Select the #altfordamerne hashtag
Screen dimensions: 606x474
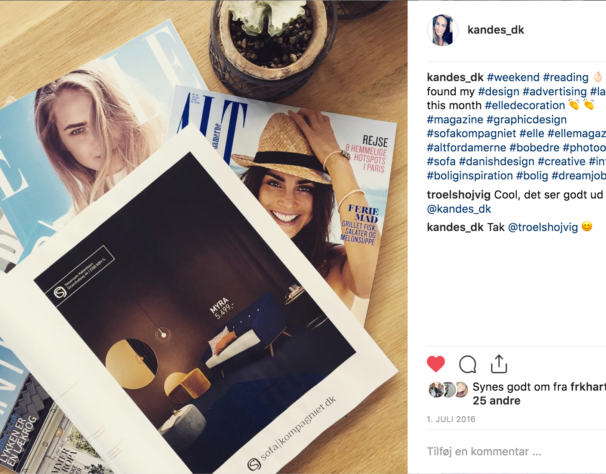pos(467,148)
